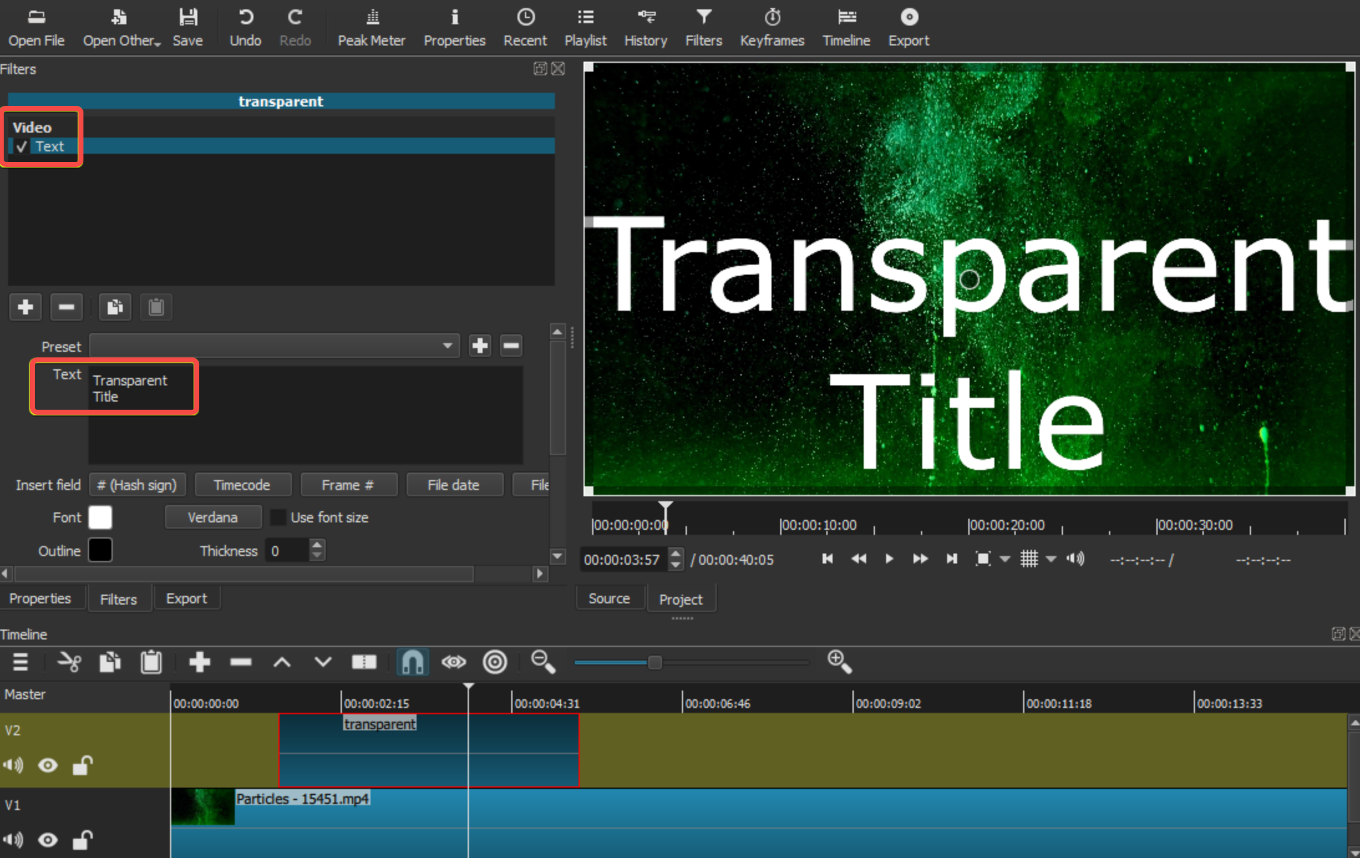Insert the Hash sign field
The width and height of the screenshot is (1360, 858).
(137, 485)
